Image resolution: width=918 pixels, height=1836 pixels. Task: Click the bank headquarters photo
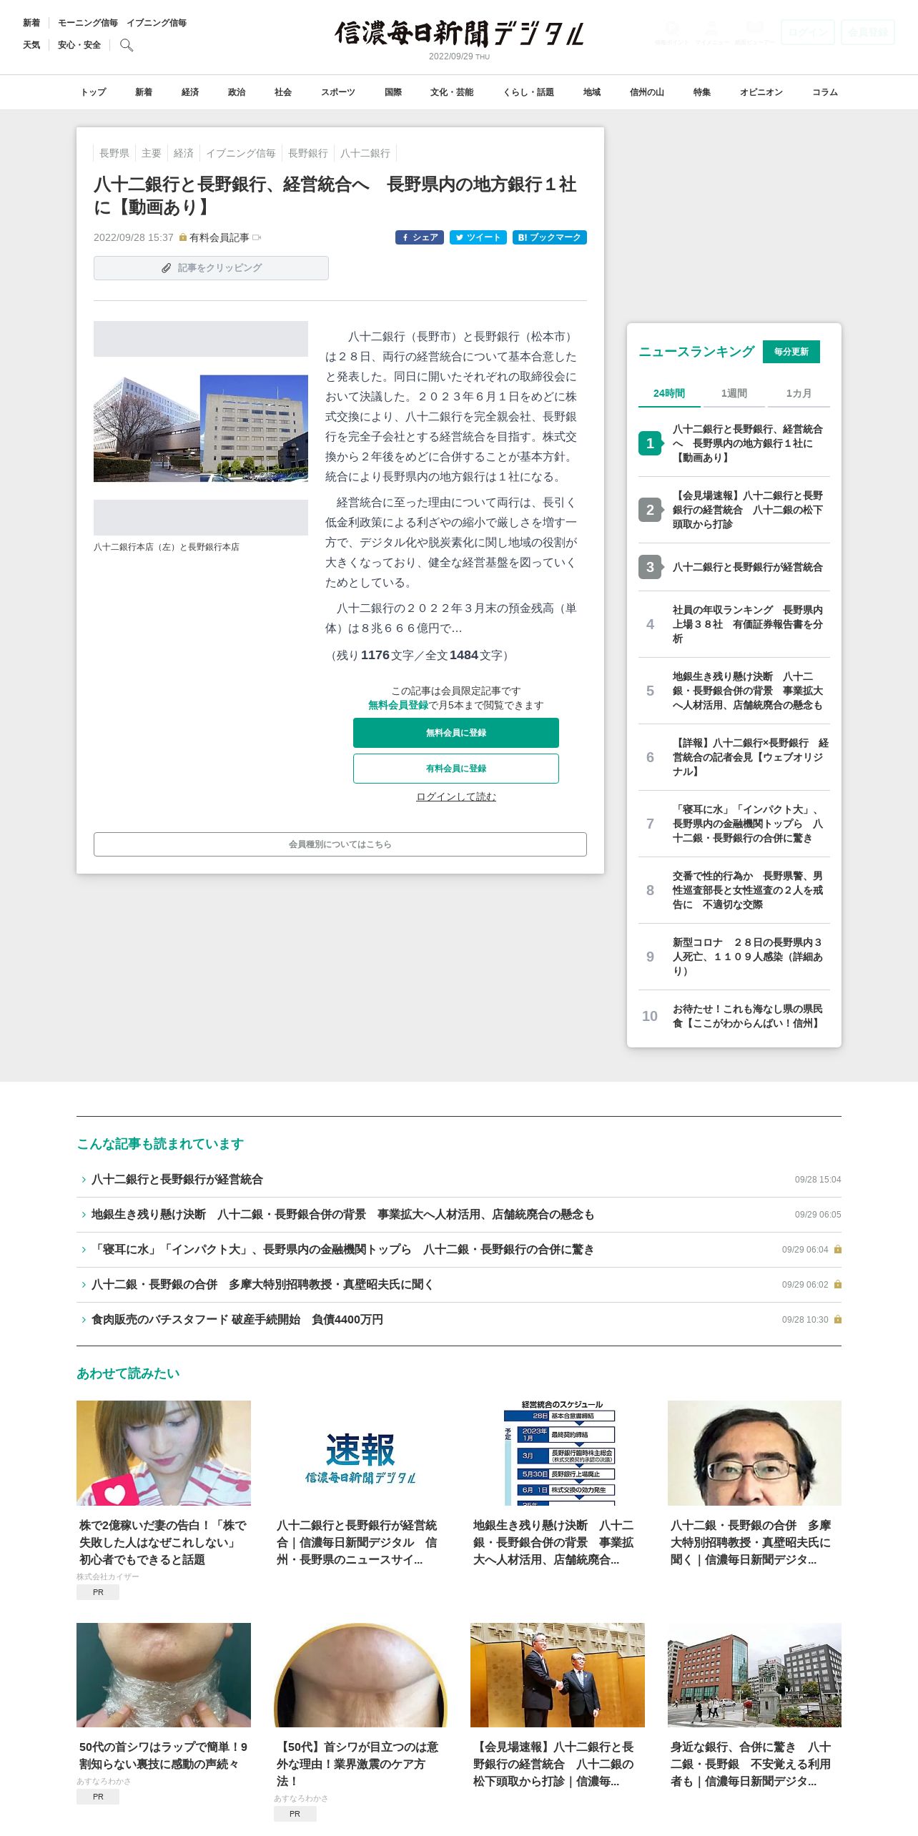coord(201,428)
